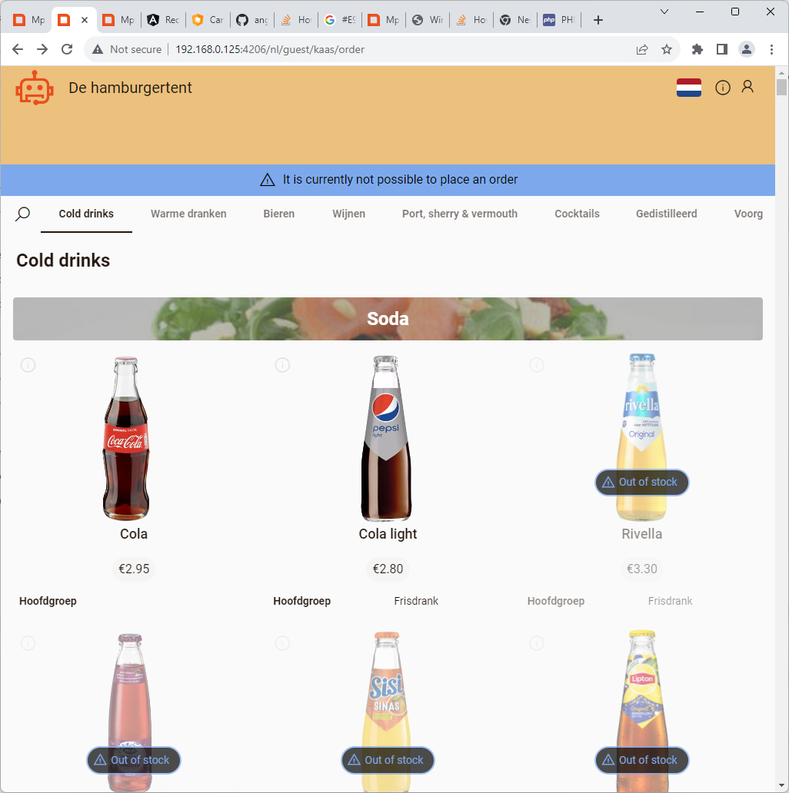Open Chrome profile avatar
Viewport: 789px width, 793px height.
[747, 49]
